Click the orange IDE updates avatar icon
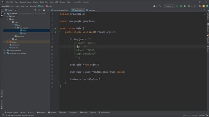This screenshot has width=209, height=117. click(203, 6)
